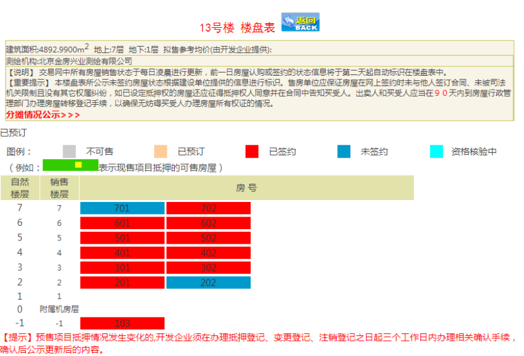Screen dimensions: 524x356
Task: Click the cyan 资格核验中 legend swatch
Action: pyautogui.click(x=436, y=151)
